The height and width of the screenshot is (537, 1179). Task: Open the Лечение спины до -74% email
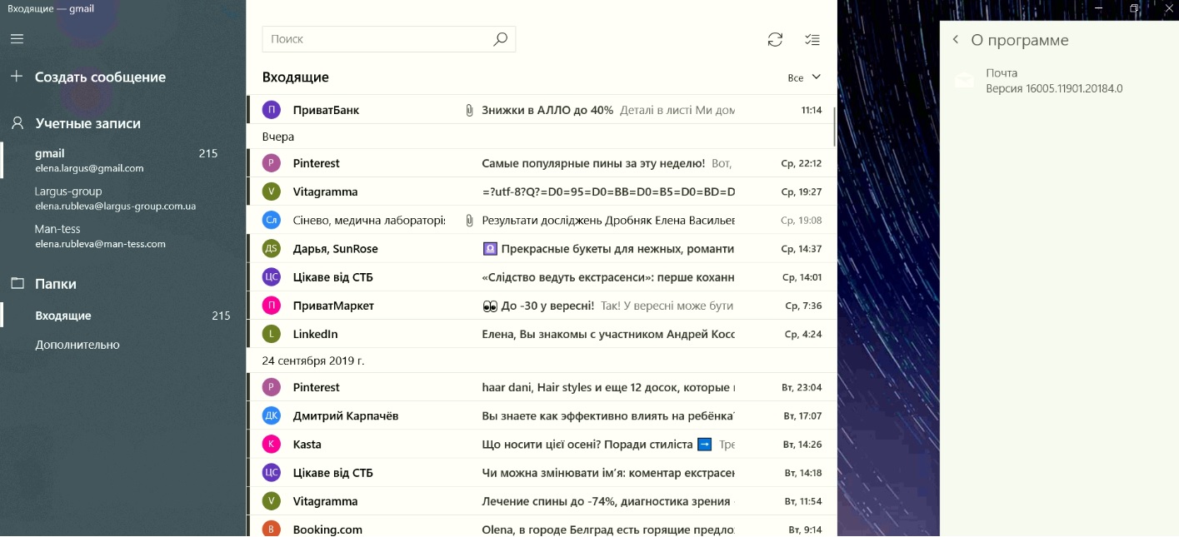click(542, 501)
